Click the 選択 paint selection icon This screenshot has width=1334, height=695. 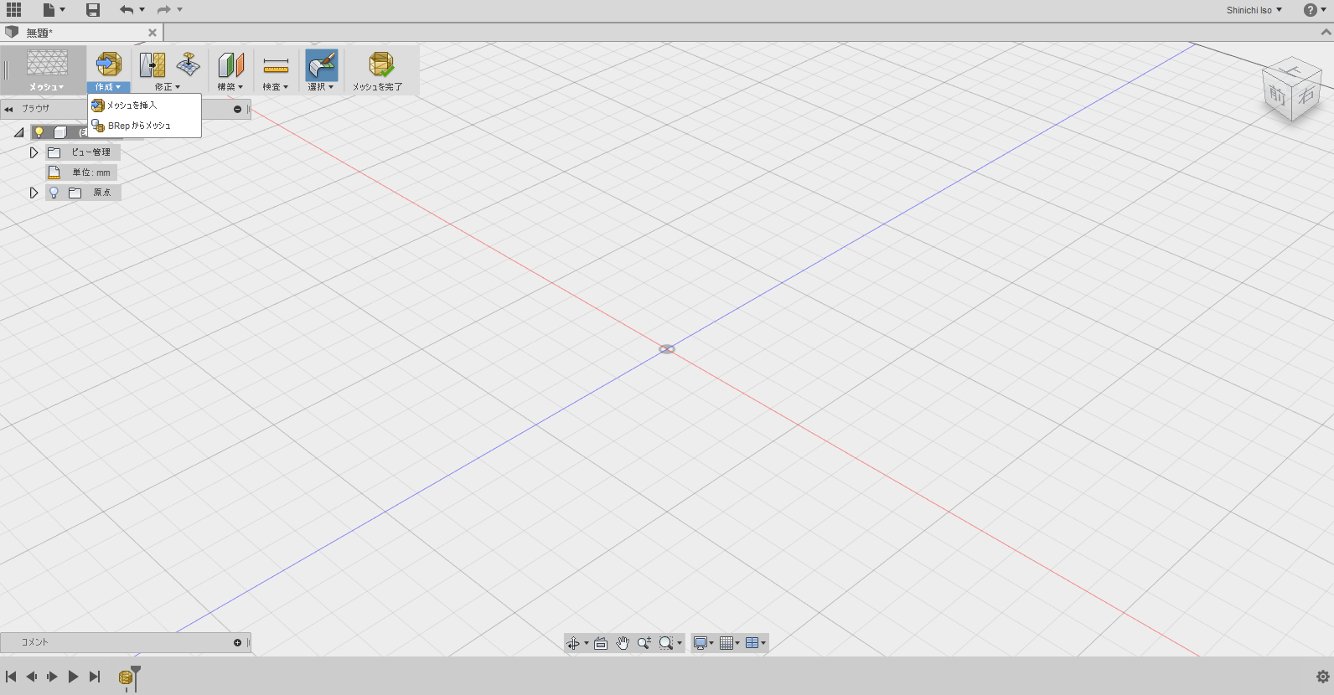322,64
